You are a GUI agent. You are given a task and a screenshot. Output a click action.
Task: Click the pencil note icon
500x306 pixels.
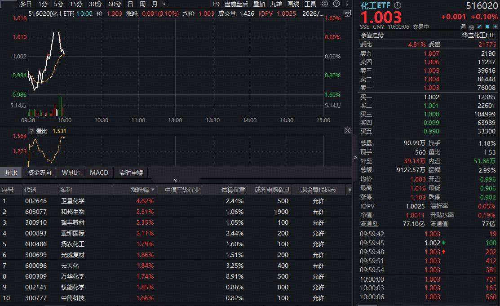pos(480,27)
